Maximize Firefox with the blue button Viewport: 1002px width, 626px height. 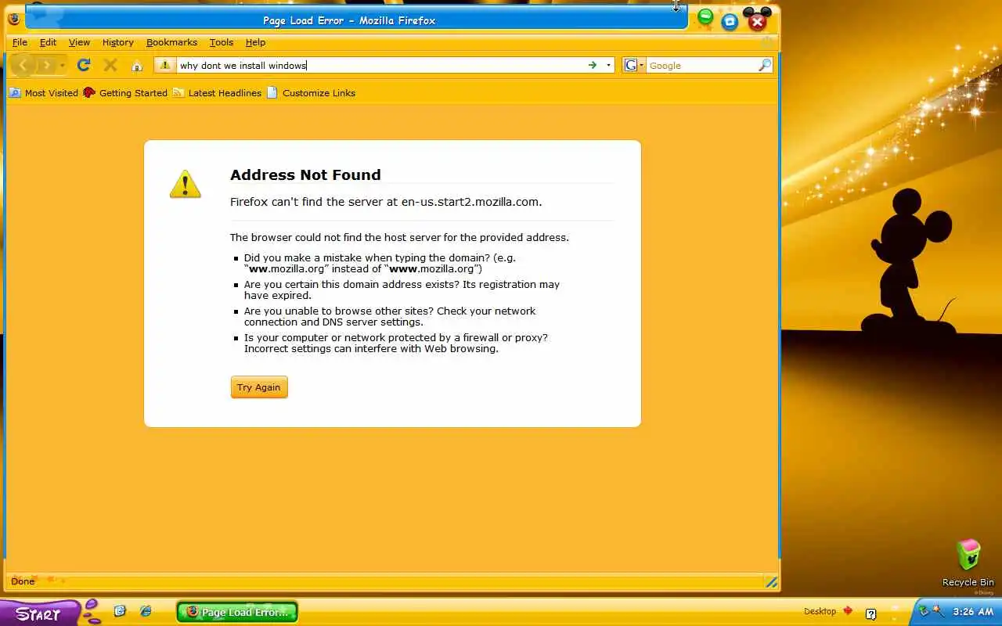730,22
